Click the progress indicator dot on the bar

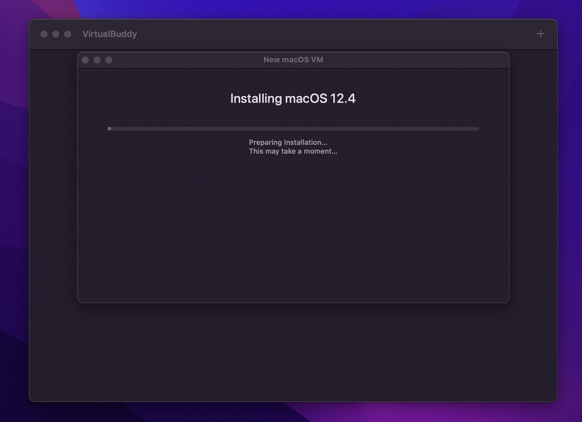(109, 129)
